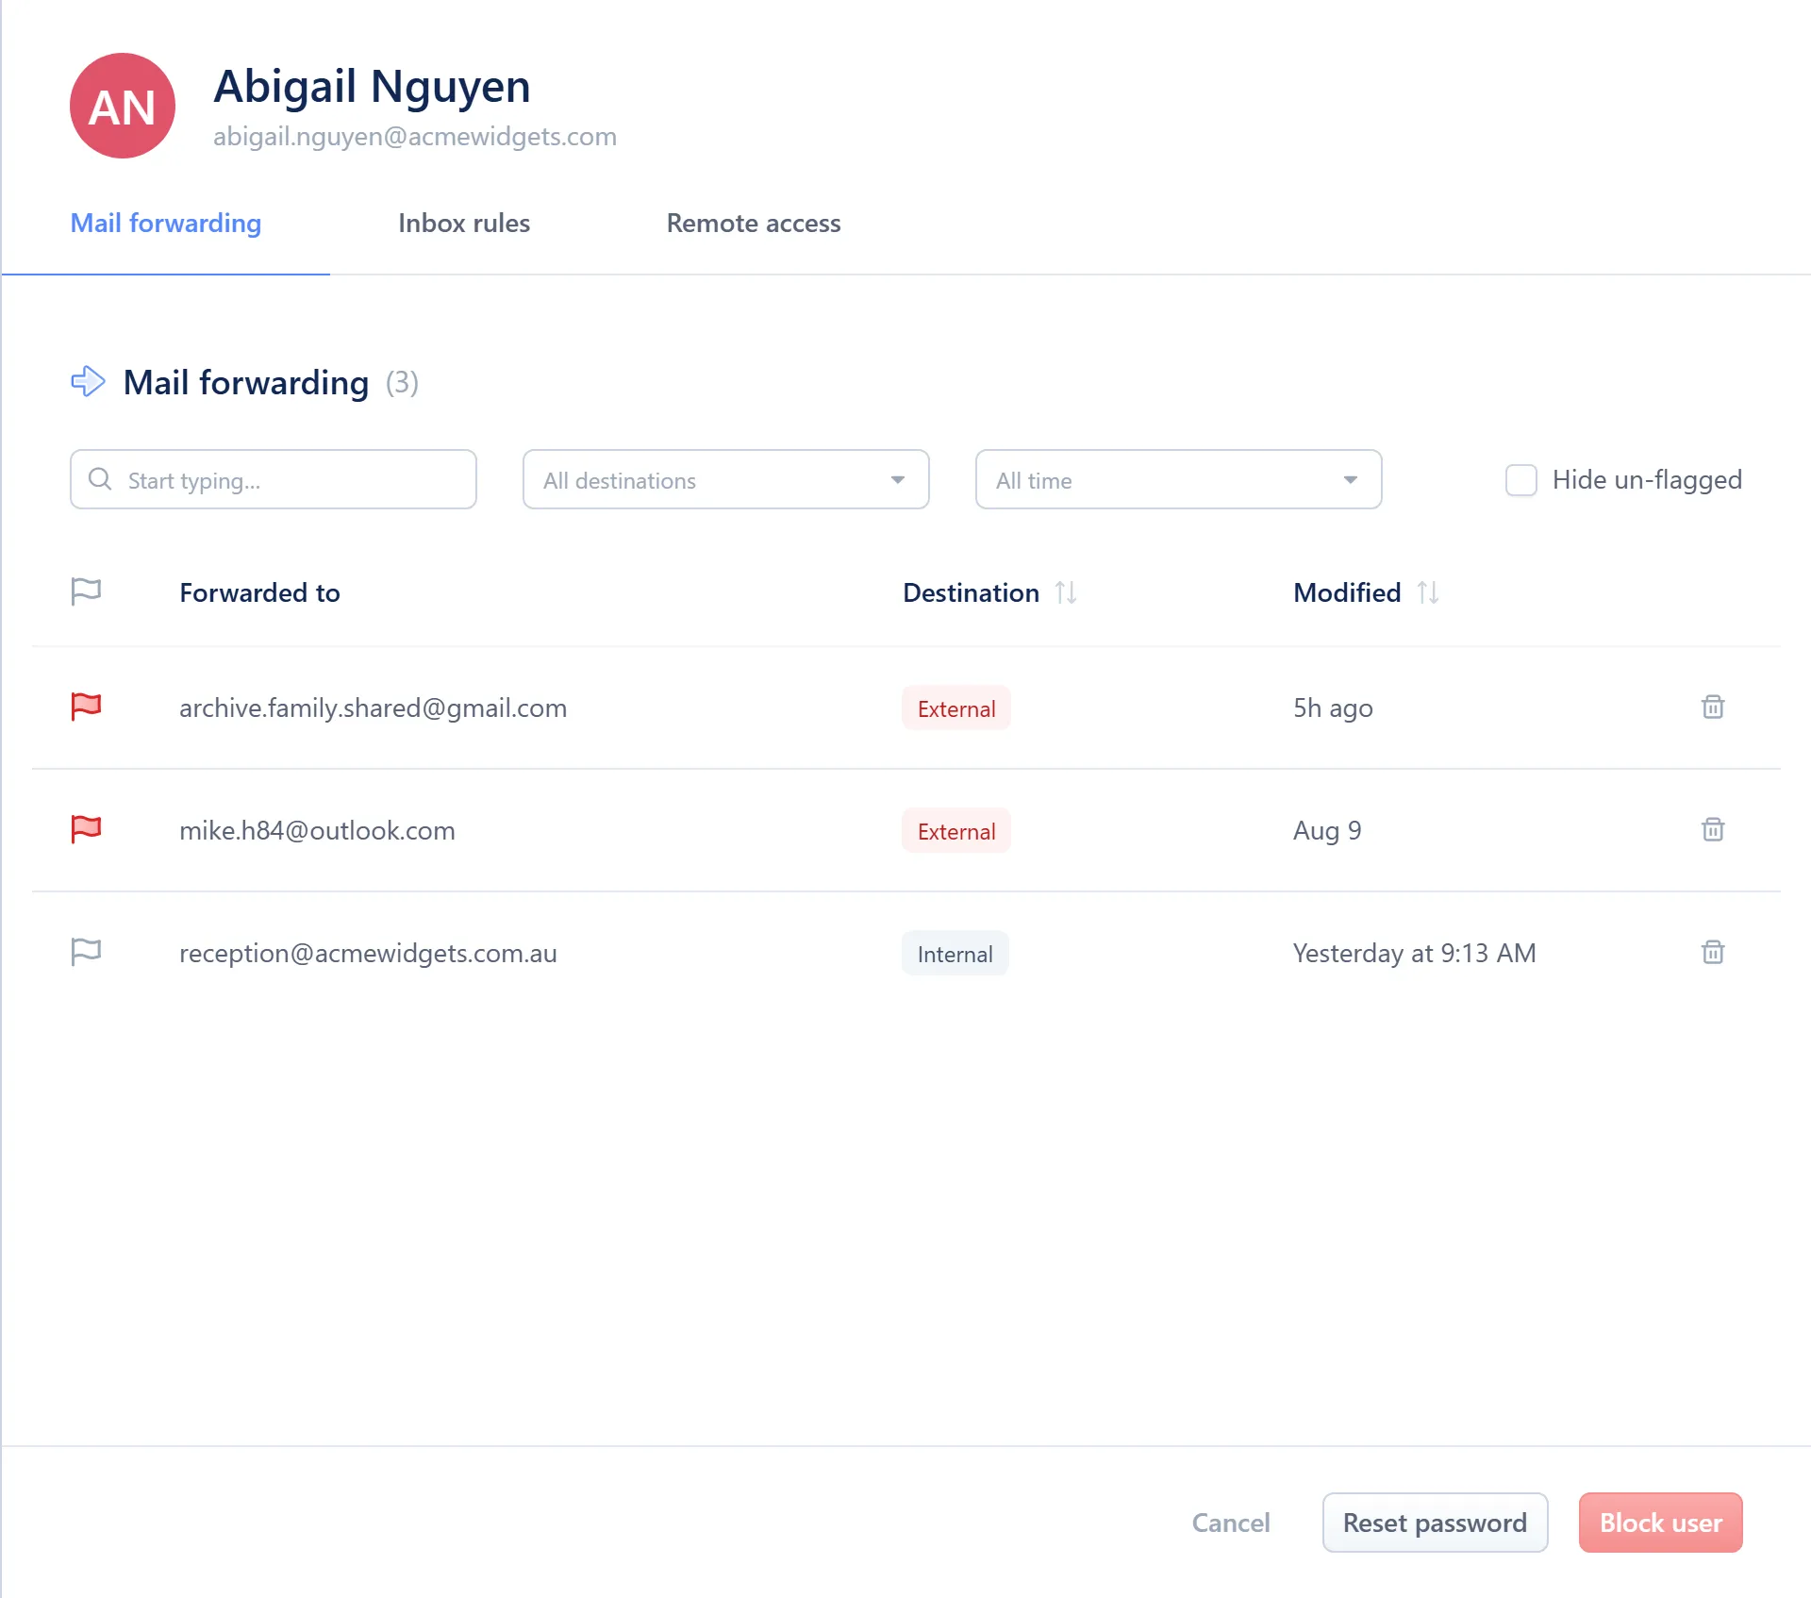Select the mike.h84@outlook.com address
This screenshot has width=1811, height=1598.
317,830
